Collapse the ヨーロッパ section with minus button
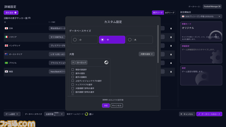Viewport: 226px width, 127px height. (x=73, y=62)
